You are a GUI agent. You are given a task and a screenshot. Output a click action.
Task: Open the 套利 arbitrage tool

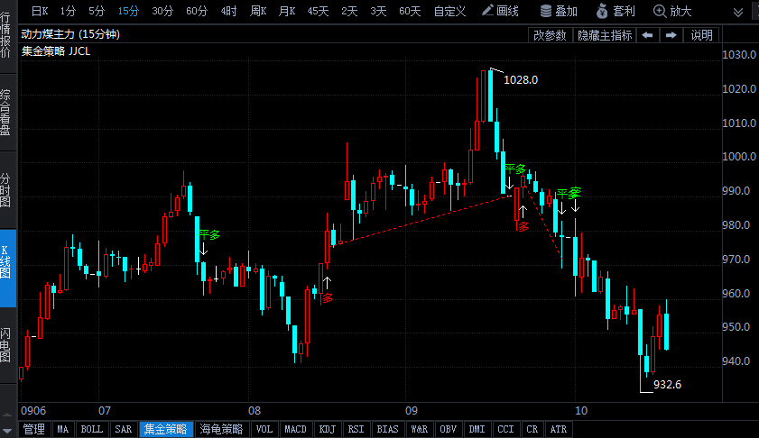616,11
